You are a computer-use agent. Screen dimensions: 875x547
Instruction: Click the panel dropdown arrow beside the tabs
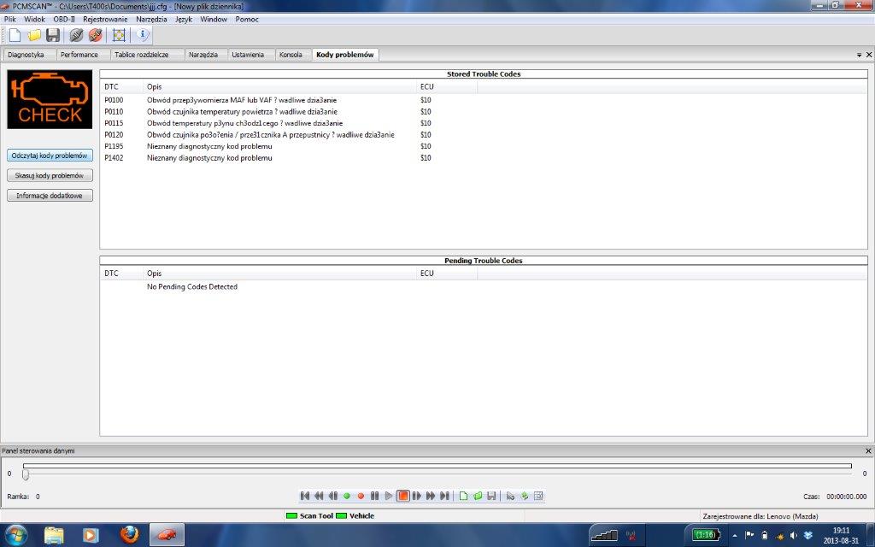[x=858, y=55]
